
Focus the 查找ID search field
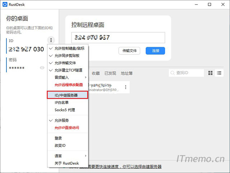click(x=186, y=73)
